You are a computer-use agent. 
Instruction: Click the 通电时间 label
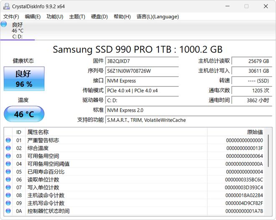click(219, 100)
